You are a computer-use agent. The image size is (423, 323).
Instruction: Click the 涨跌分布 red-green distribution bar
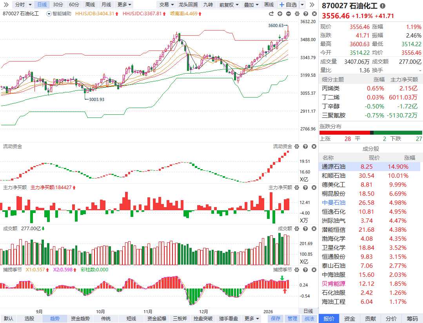click(371, 133)
